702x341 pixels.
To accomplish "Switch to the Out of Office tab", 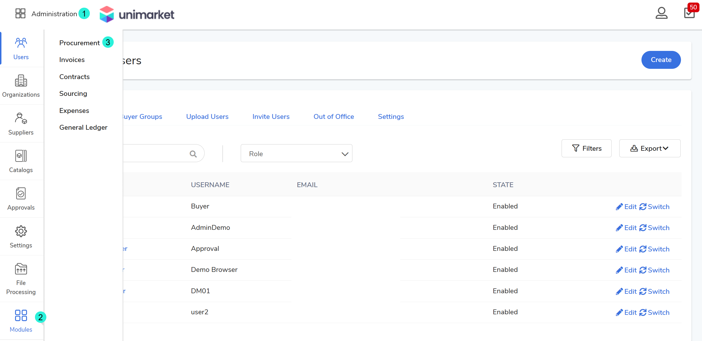I will [334, 117].
